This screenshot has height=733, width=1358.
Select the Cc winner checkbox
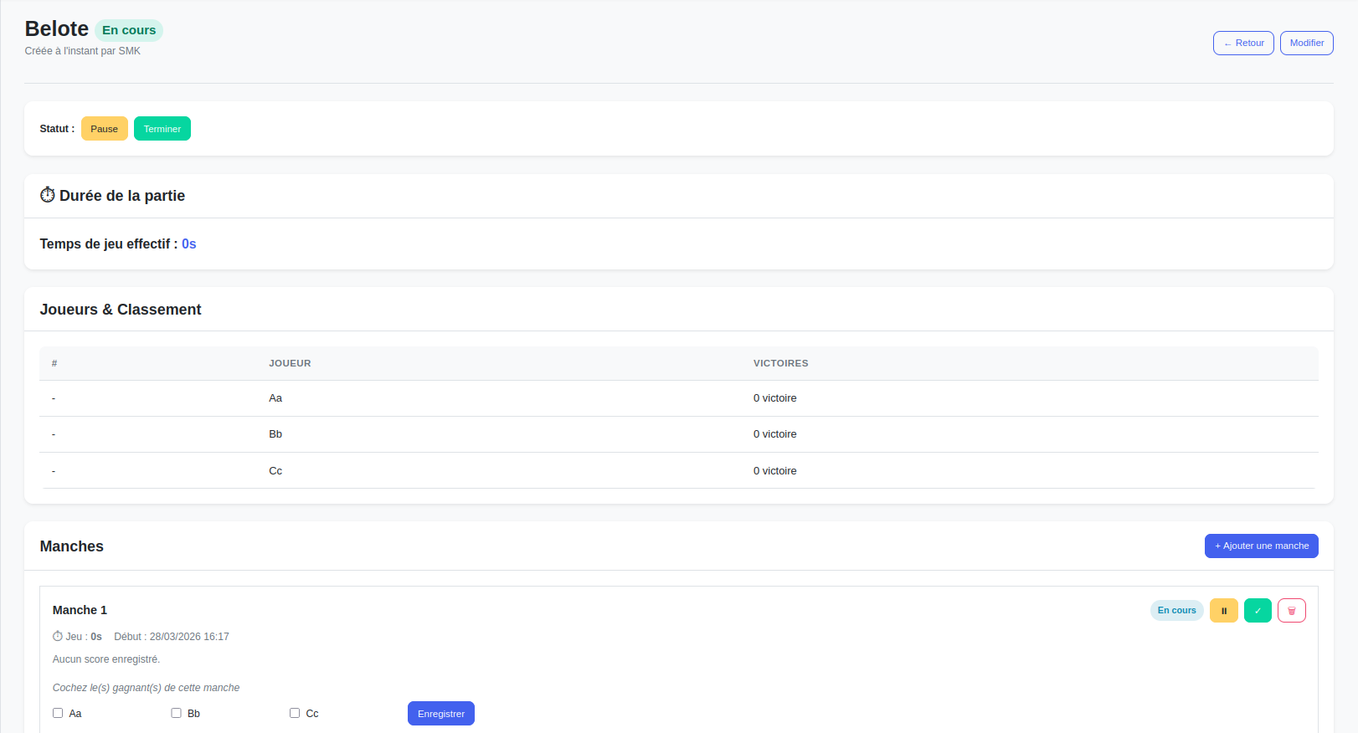[x=295, y=713]
